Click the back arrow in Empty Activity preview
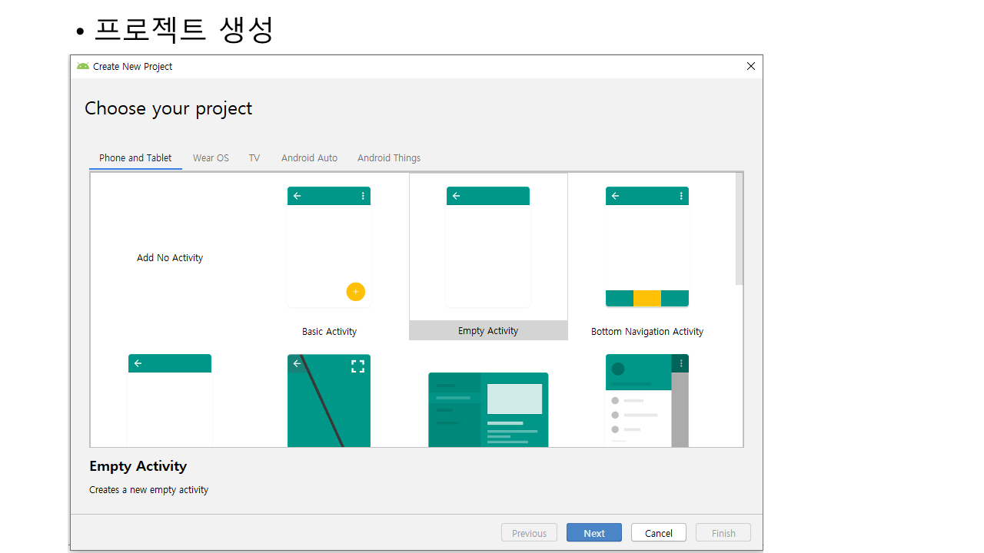This screenshot has width=984, height=553. coord(456,196)
